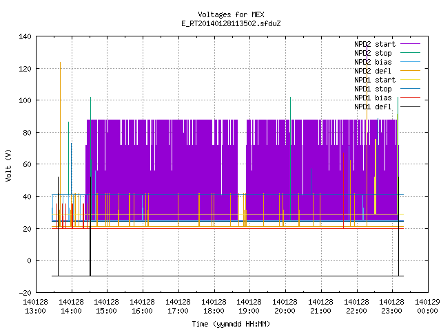Click the 140129 00:00 x-axis tick label
This screenshot has height=330, width=441.
click(x=427, y=307)
